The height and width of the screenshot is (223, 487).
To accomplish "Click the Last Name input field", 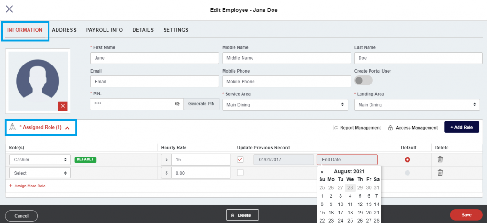I will [x=418, y=58].
